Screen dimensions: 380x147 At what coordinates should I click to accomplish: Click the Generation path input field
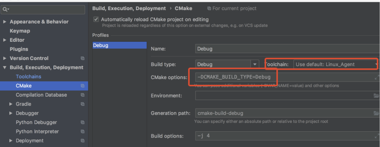pos(283,113)
